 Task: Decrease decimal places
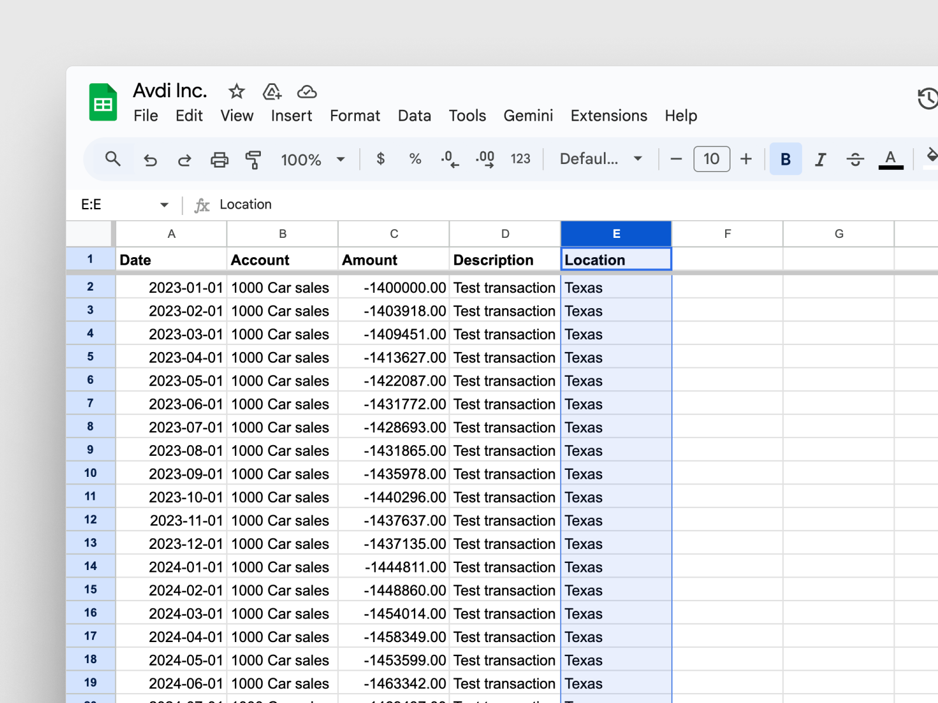click(450, 159)
